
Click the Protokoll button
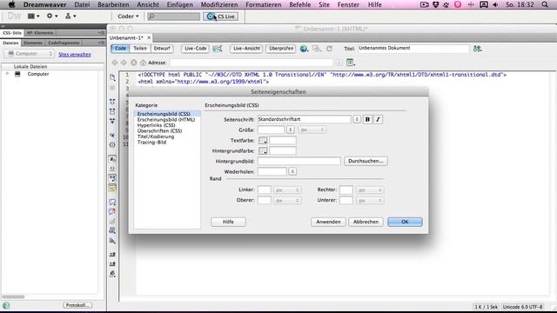coord(77,305)
